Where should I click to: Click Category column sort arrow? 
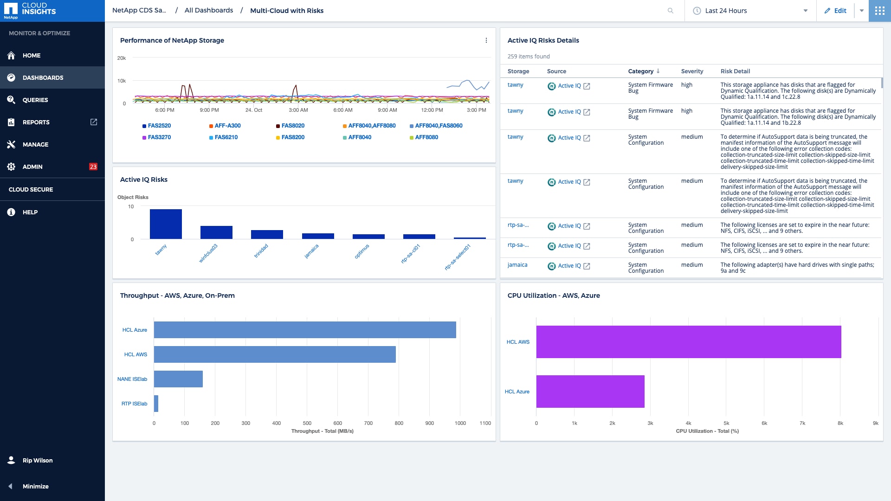[658, 71]
